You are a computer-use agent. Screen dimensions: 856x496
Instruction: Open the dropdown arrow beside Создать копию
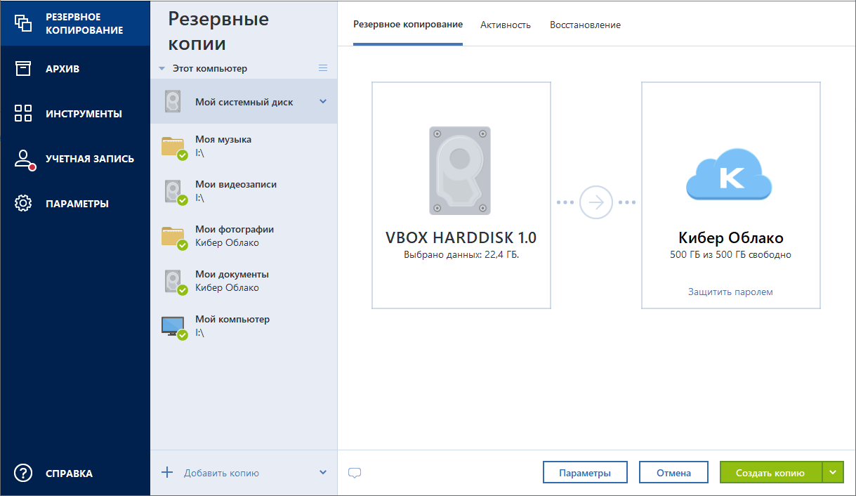pos(833,473)
